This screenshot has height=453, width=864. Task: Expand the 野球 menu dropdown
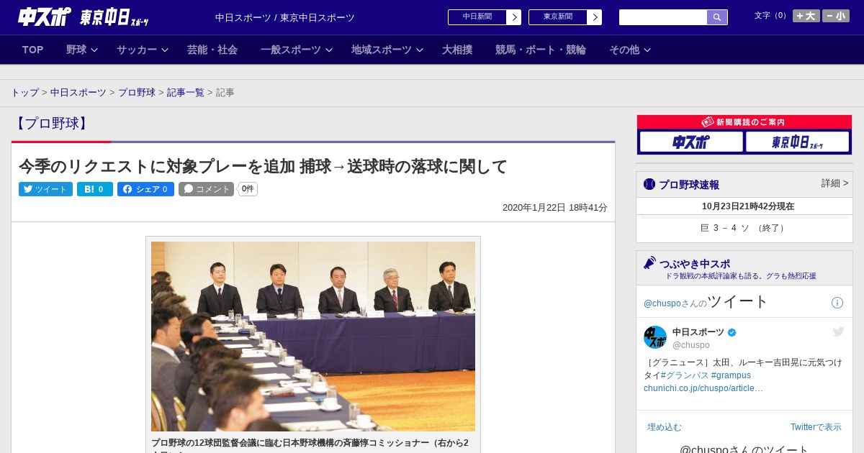point(82,50)
